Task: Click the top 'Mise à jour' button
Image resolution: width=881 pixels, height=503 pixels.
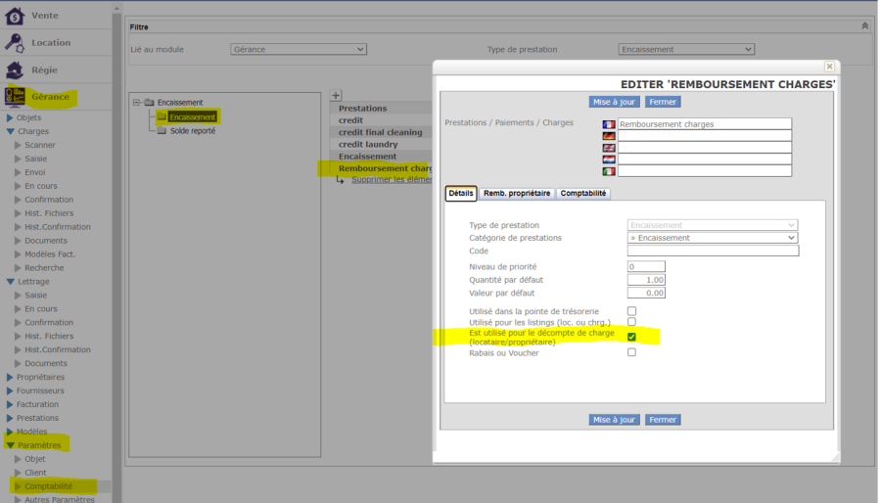Action: coord(614,102)
